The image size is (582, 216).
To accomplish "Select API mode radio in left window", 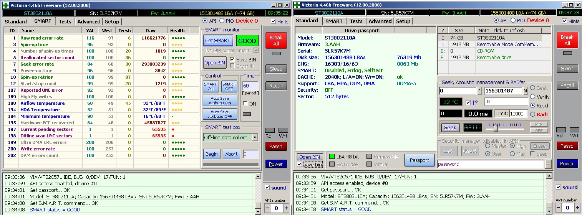I will 205,21.
